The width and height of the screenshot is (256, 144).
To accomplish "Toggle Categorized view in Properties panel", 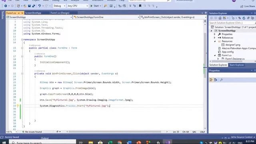I will 211,80.
